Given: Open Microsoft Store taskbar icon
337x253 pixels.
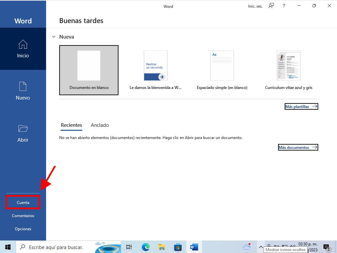Looking at the screenshot, I should (178, 247).
